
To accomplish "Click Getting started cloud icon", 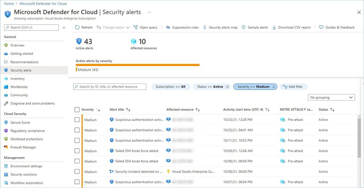I will point(6,54).
